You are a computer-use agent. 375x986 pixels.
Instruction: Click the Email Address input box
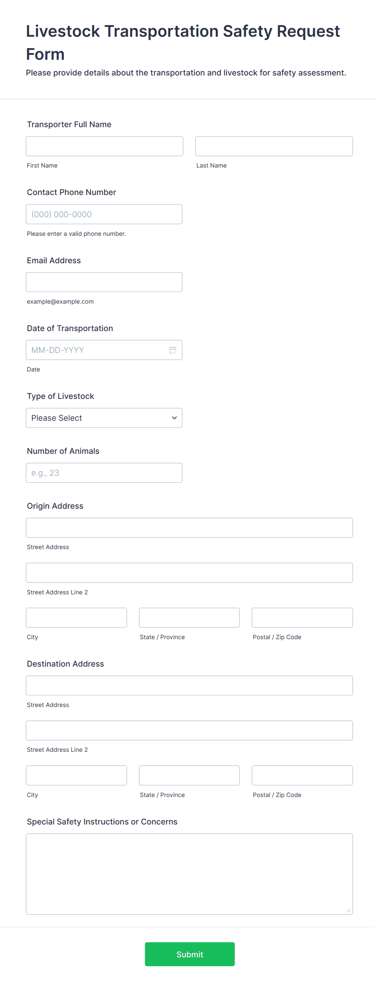coord(104,282)
